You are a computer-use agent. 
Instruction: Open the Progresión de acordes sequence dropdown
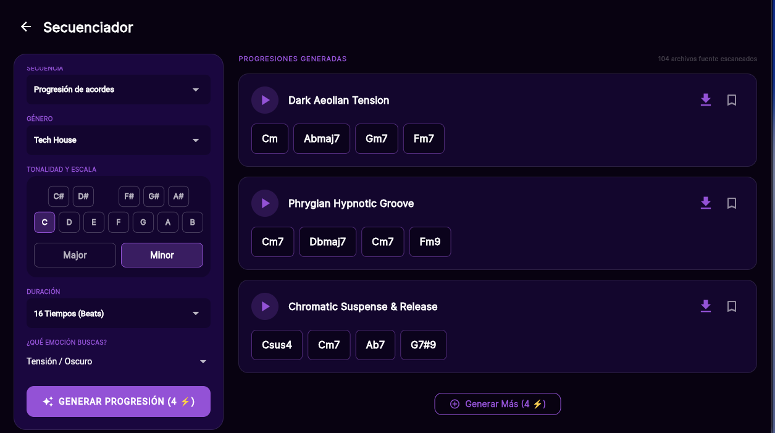(119, 90)
